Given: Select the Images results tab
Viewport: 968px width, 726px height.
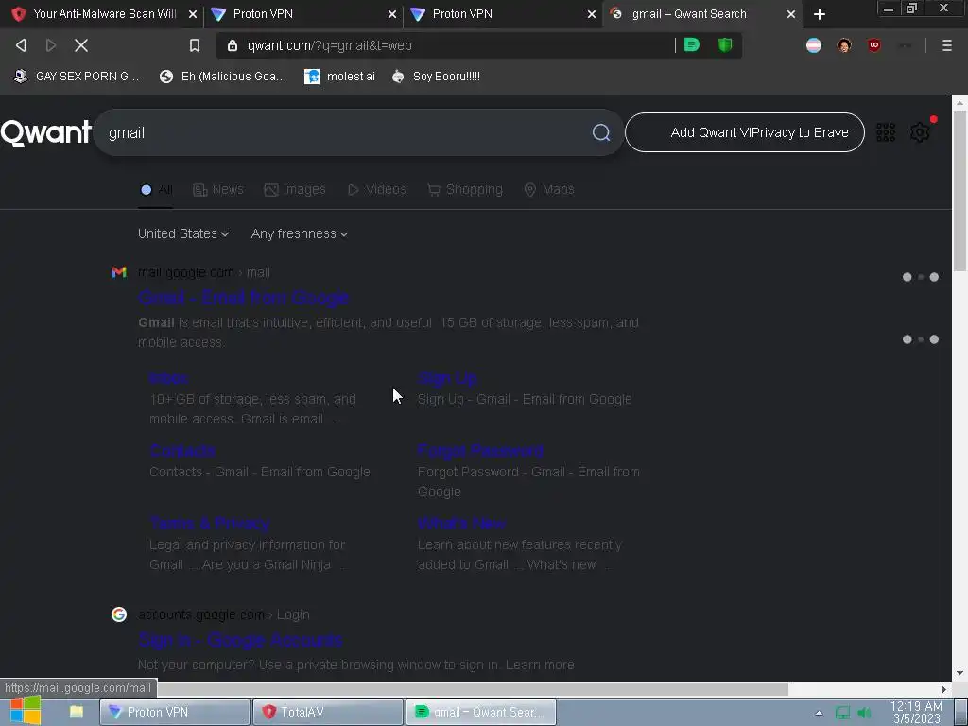Looking at the screenshot, I should point(295,189).
